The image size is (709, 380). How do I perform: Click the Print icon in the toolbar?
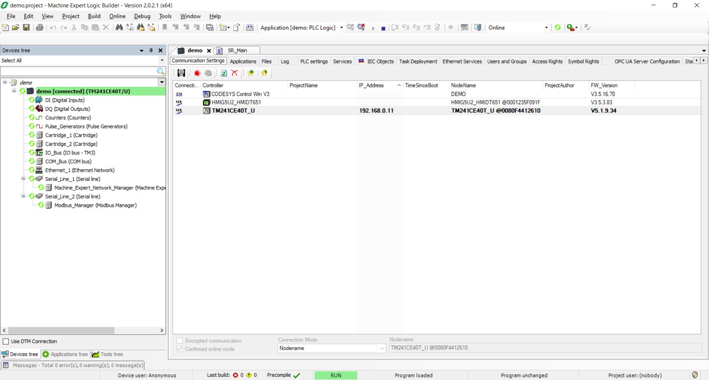click(x=39, y=27)
